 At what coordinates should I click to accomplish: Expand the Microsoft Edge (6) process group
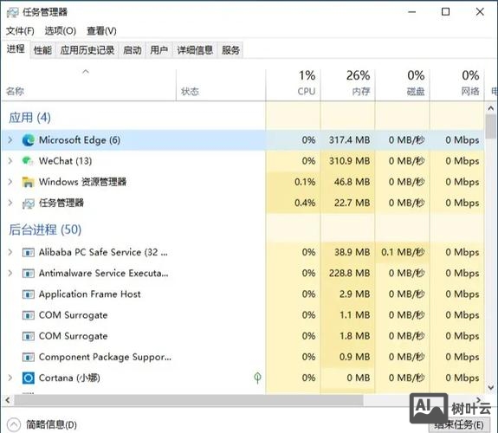coord(10,139)
